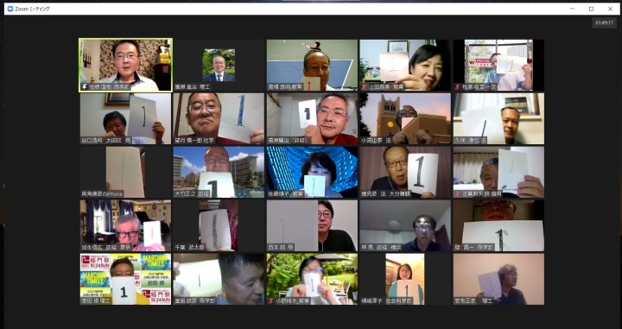Click the Zoom logo in the title bar

(10, 9)
